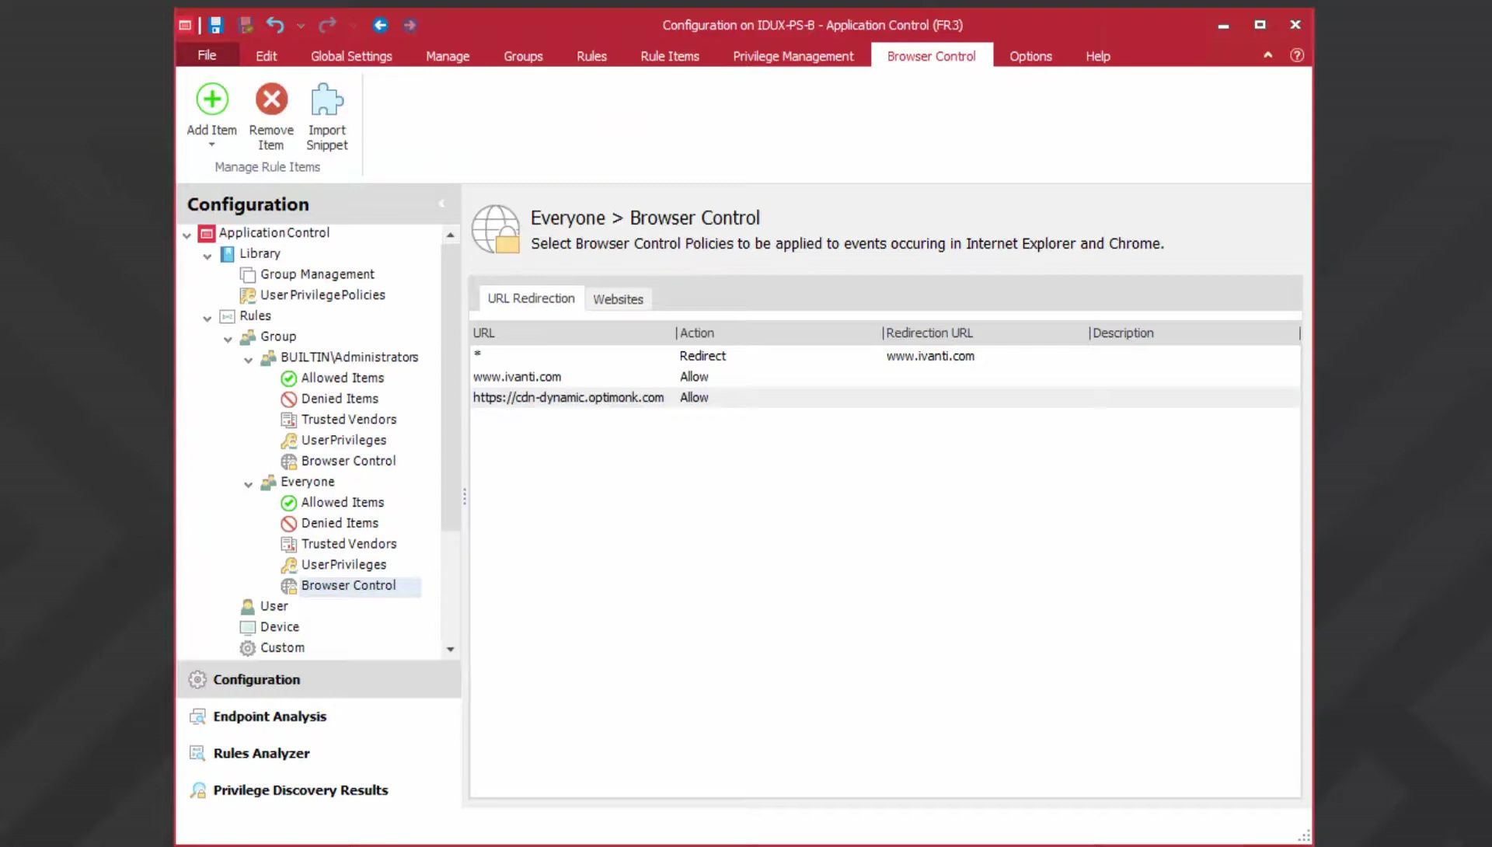Collapse the ApplicationControl tree root
Screen dimensions: 1492x847
[x=186, y=235]
